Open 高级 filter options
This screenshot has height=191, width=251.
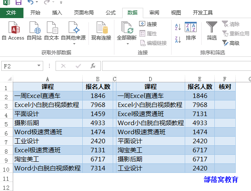231,43
